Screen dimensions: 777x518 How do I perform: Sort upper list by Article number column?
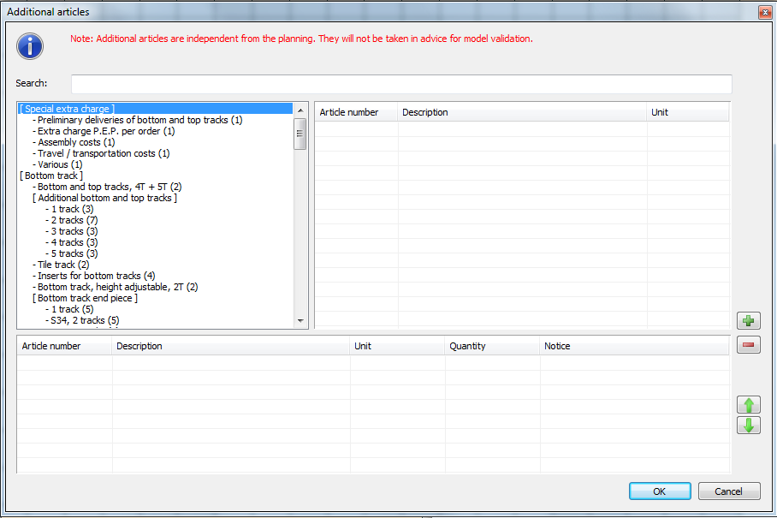349,112
